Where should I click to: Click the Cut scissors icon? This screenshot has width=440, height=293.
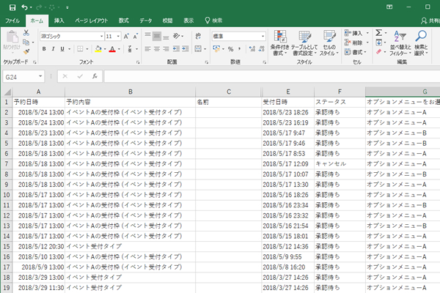(x=26, y=33)
